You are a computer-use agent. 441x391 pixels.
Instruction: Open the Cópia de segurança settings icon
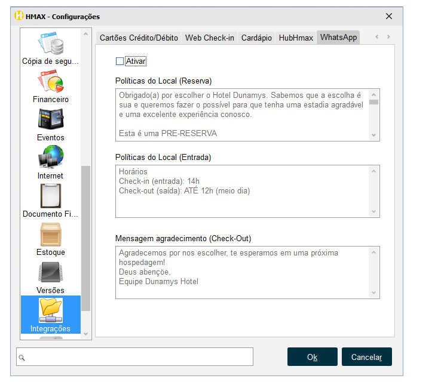point(51,44)
